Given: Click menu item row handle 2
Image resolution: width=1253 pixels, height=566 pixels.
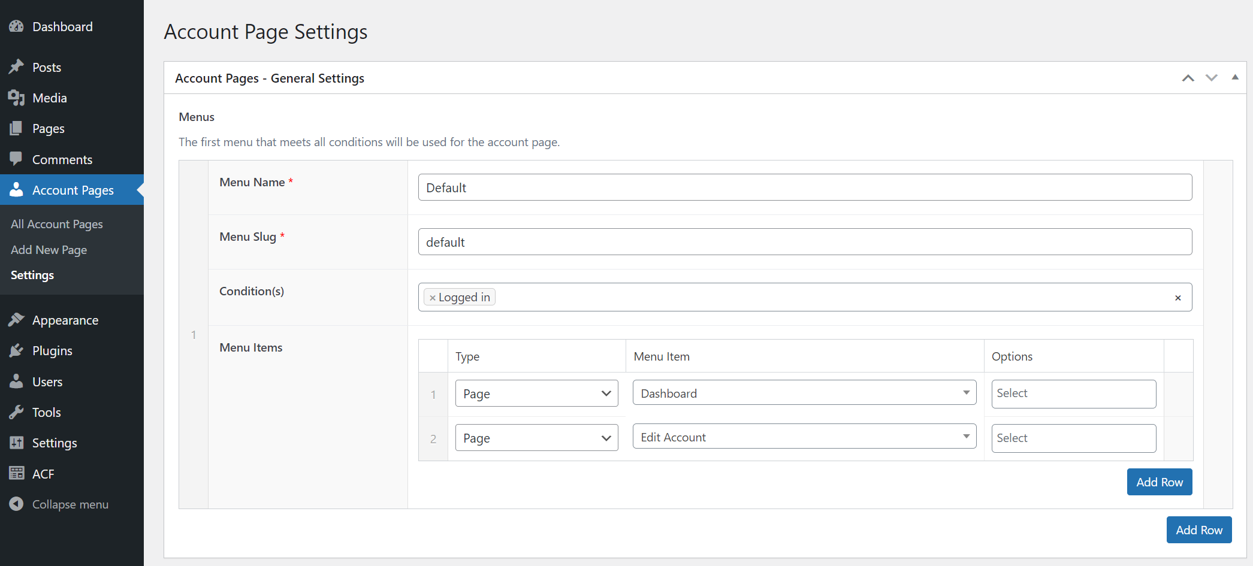Looking at the screenshot, I should [433, 439].
